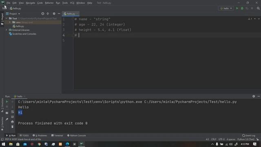Screen dimensions: 261x147
Task: Open Windows notification center icon
Action: tap(254, 144)
